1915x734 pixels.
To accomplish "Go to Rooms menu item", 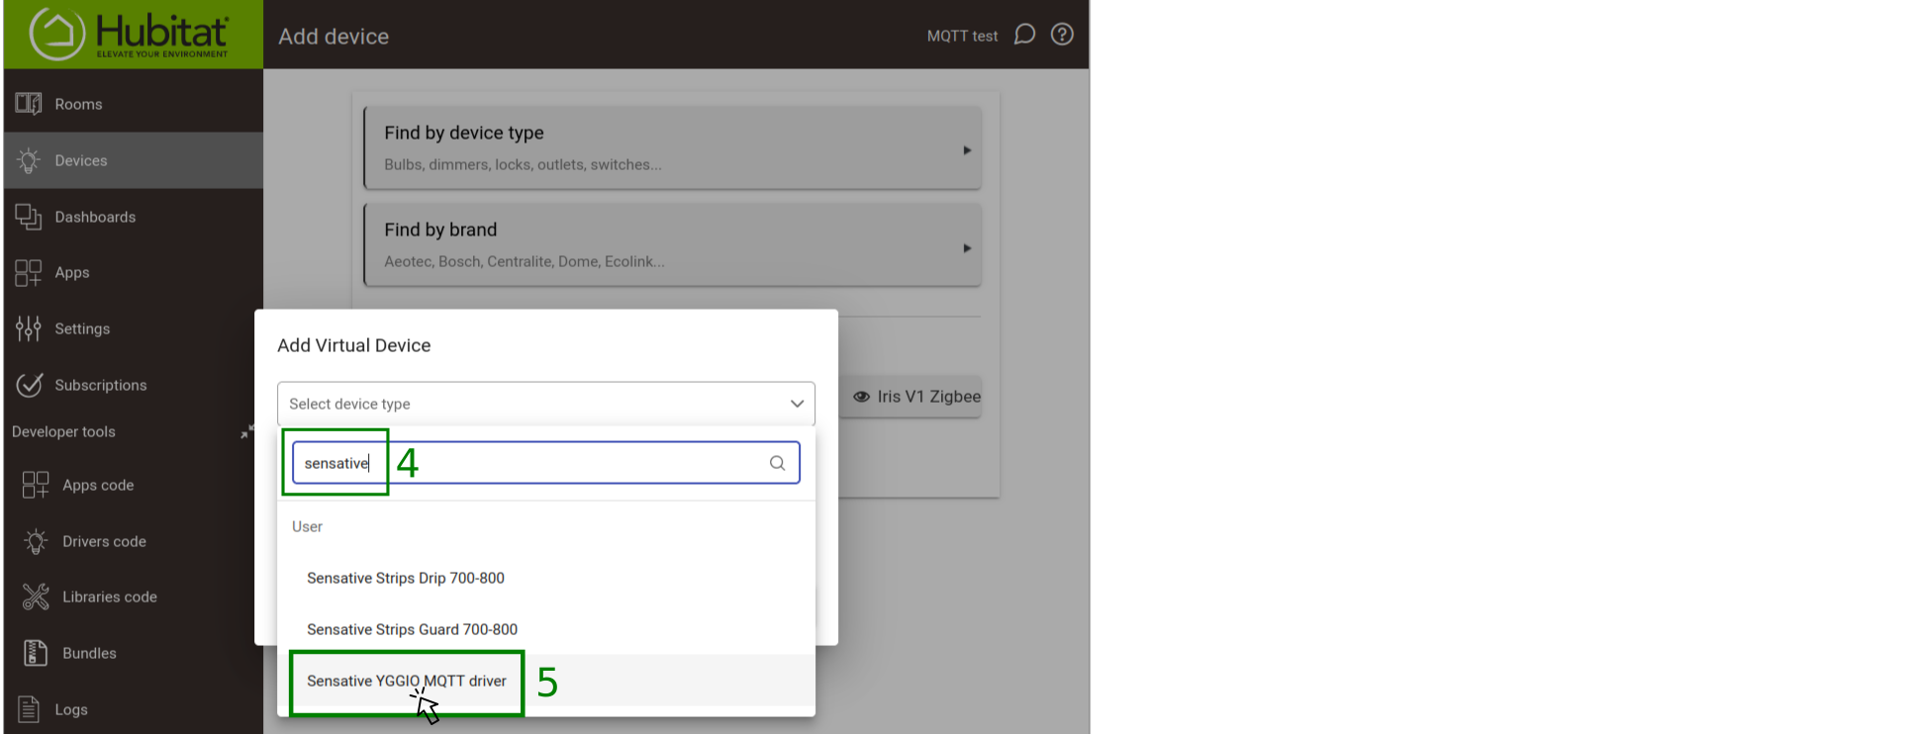I will pyautogui.click(x=134, y=104).
